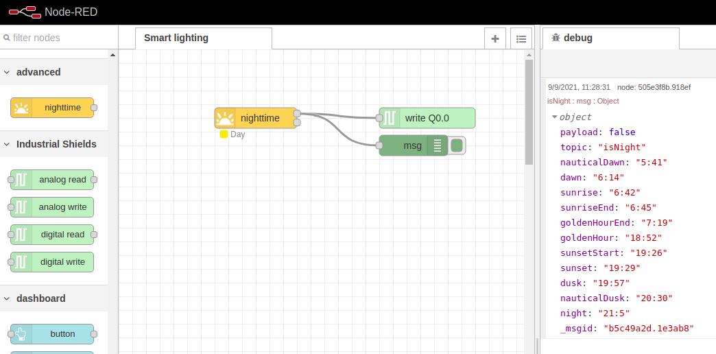
Task: Click the sunset "19:29" entry
Action: click(601, 268)
